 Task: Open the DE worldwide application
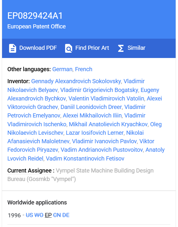tap(66, 215)
